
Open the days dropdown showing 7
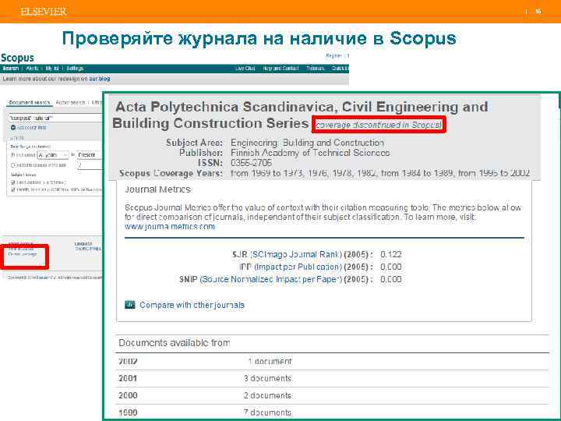(x=90, y=165)
